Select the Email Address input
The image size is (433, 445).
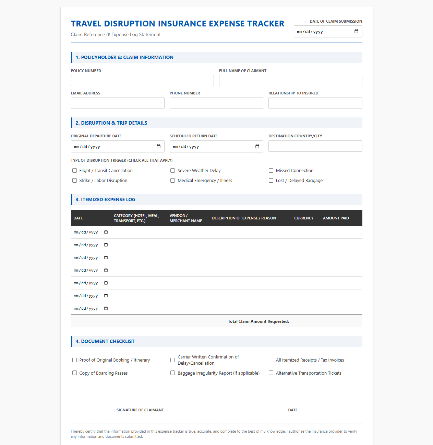coord(118,103)
